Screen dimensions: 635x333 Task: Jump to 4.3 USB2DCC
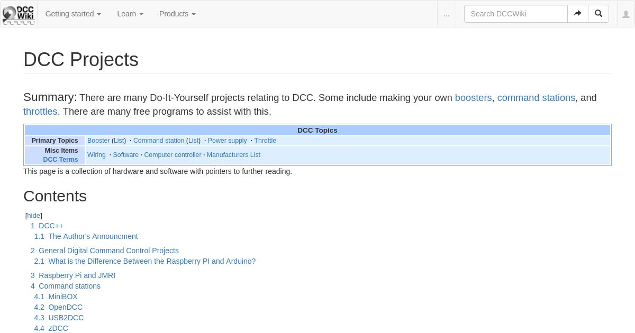[x=59, y=318]
